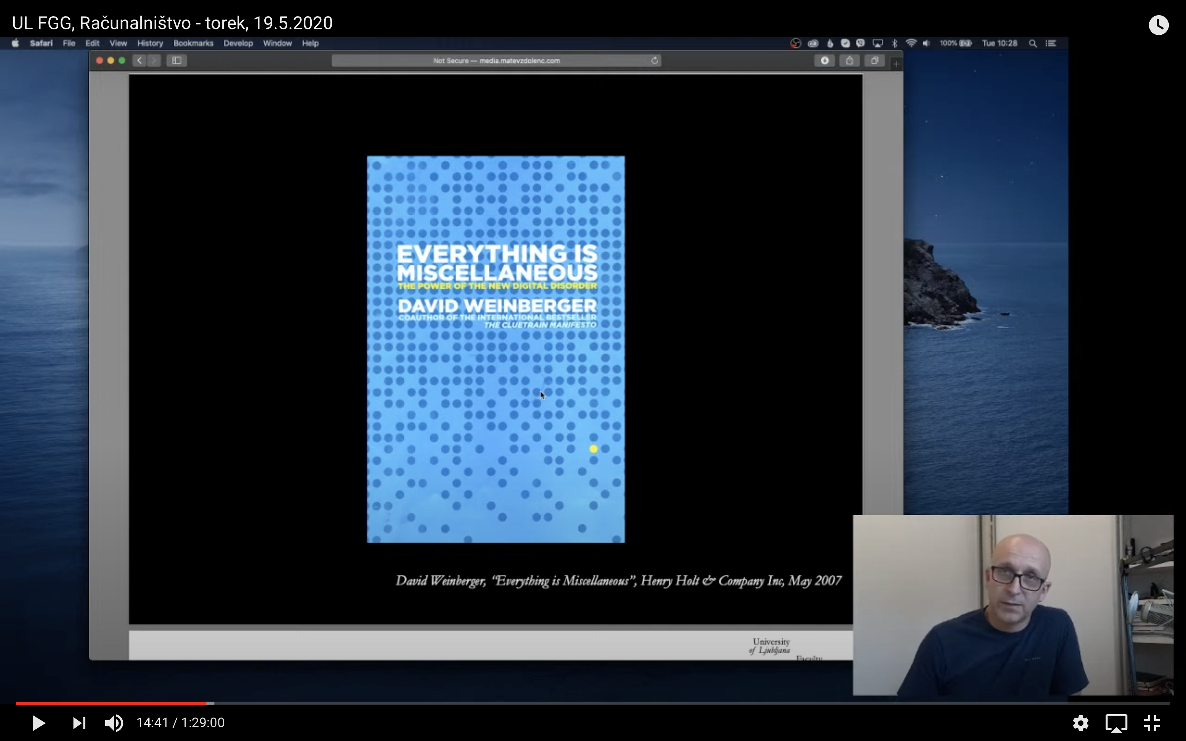
Task: Click the 100% battery indicator
Action: pyautogui.click(x=956, y=43)
